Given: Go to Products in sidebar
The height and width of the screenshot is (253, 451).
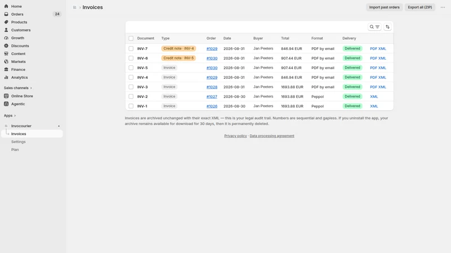Looking at the screenshot, I should point(19,22).
